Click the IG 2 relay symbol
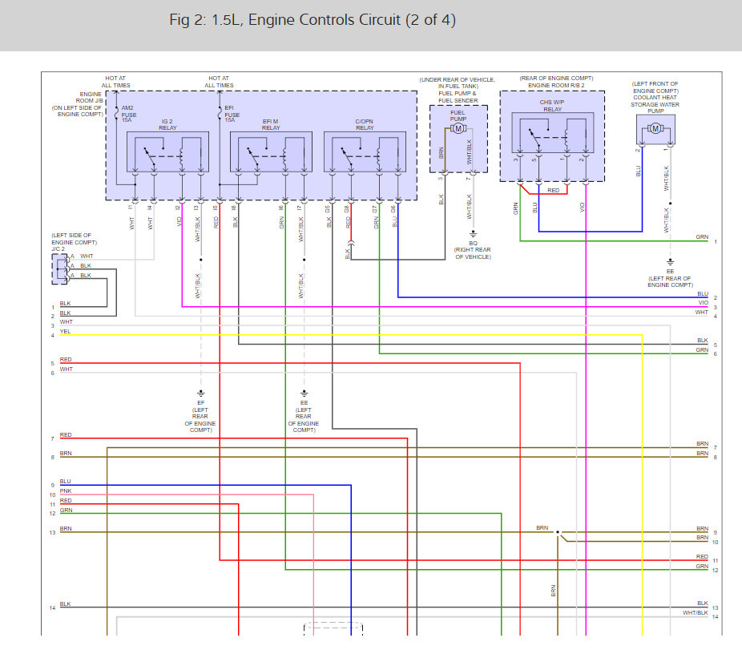This screenshot has height=654, width=742. coord(167,152)
